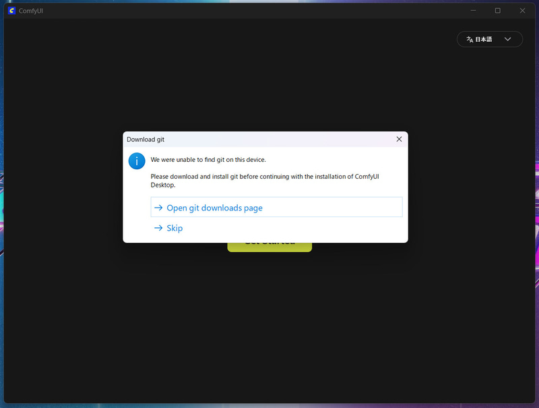The height and width of the screenshot is (408, 539).
Task: Maximize the ComfyUI window
Action: click(498, 10)
